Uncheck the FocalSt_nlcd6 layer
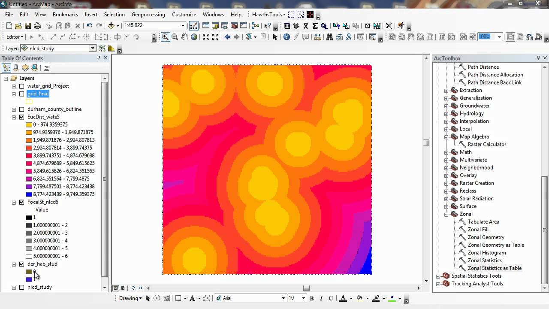Image resolution: width=549 pixels, height=309 pixels. pyautogui.click(x=22, y=202)
